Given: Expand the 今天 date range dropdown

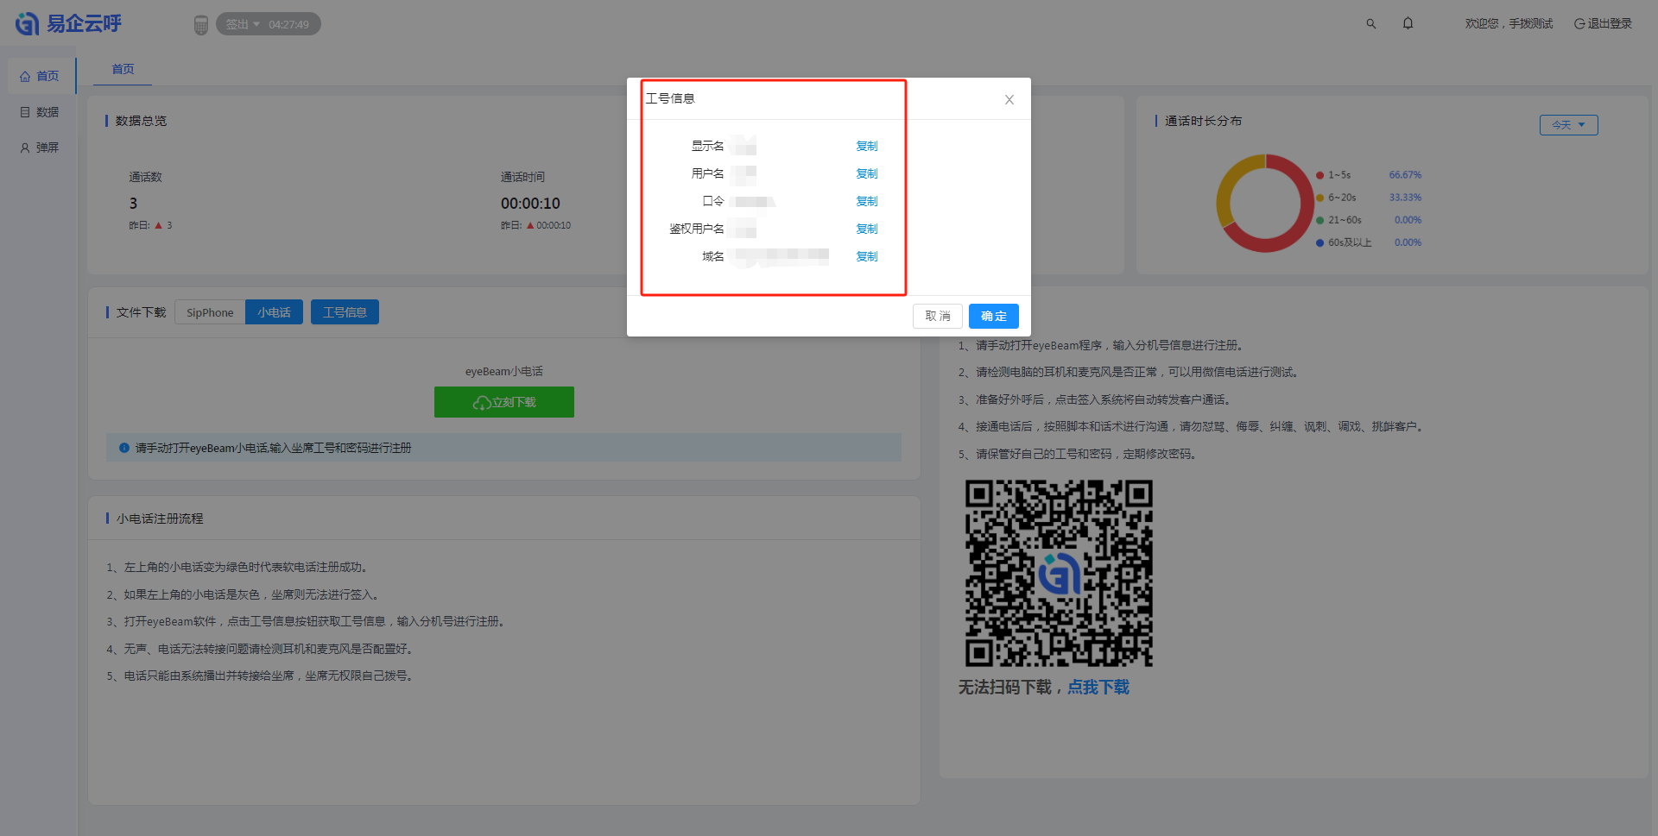Looking at the screenshot, I should [x=1568, y=125].
